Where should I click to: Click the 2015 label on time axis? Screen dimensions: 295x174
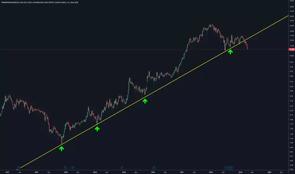pyautogui.click(x=124, y=172)
